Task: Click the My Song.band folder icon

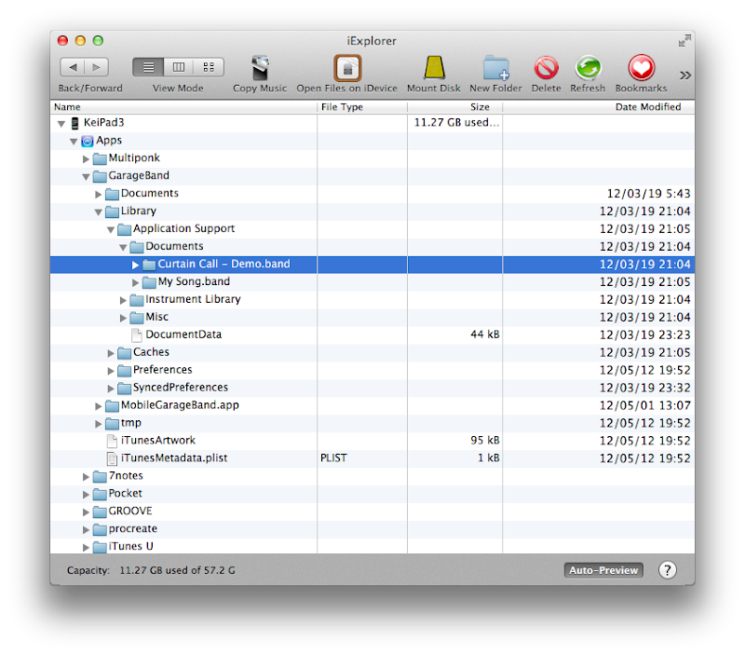Action: [149, 282]
